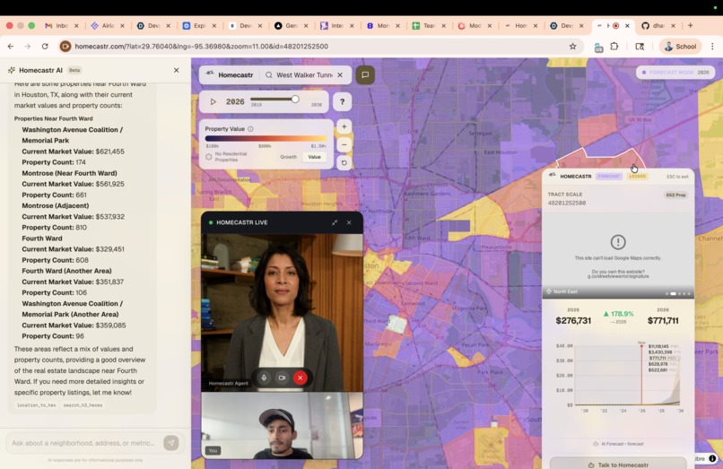Click the street view image pagination dots
The height and width of the screenshot is (469, 723).
(x=678, y=293)
